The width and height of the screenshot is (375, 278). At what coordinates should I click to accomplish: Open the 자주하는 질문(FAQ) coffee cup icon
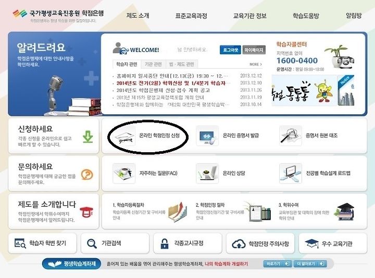(x=124, y=174)
